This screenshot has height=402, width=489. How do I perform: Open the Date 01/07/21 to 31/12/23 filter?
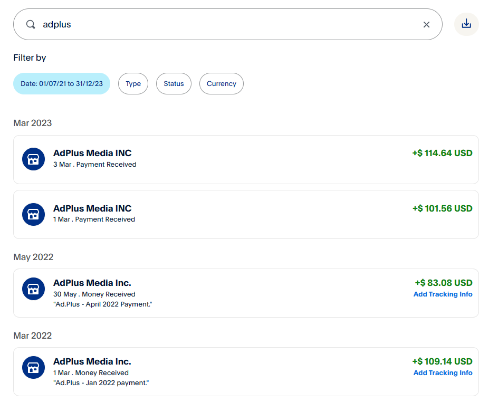pyautogui.click(x=62, y=83)
